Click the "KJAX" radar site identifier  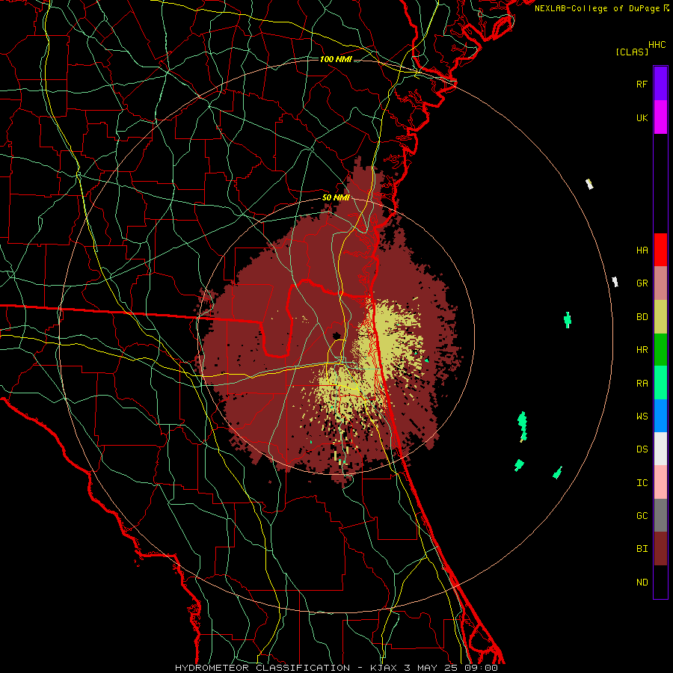click(382, 668)
